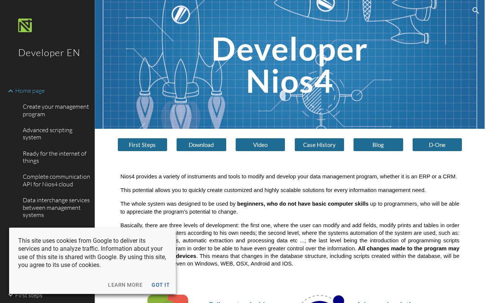Click the Developer Nios4 banner heading
485x303 pixels.
click(x=289, y=65)
